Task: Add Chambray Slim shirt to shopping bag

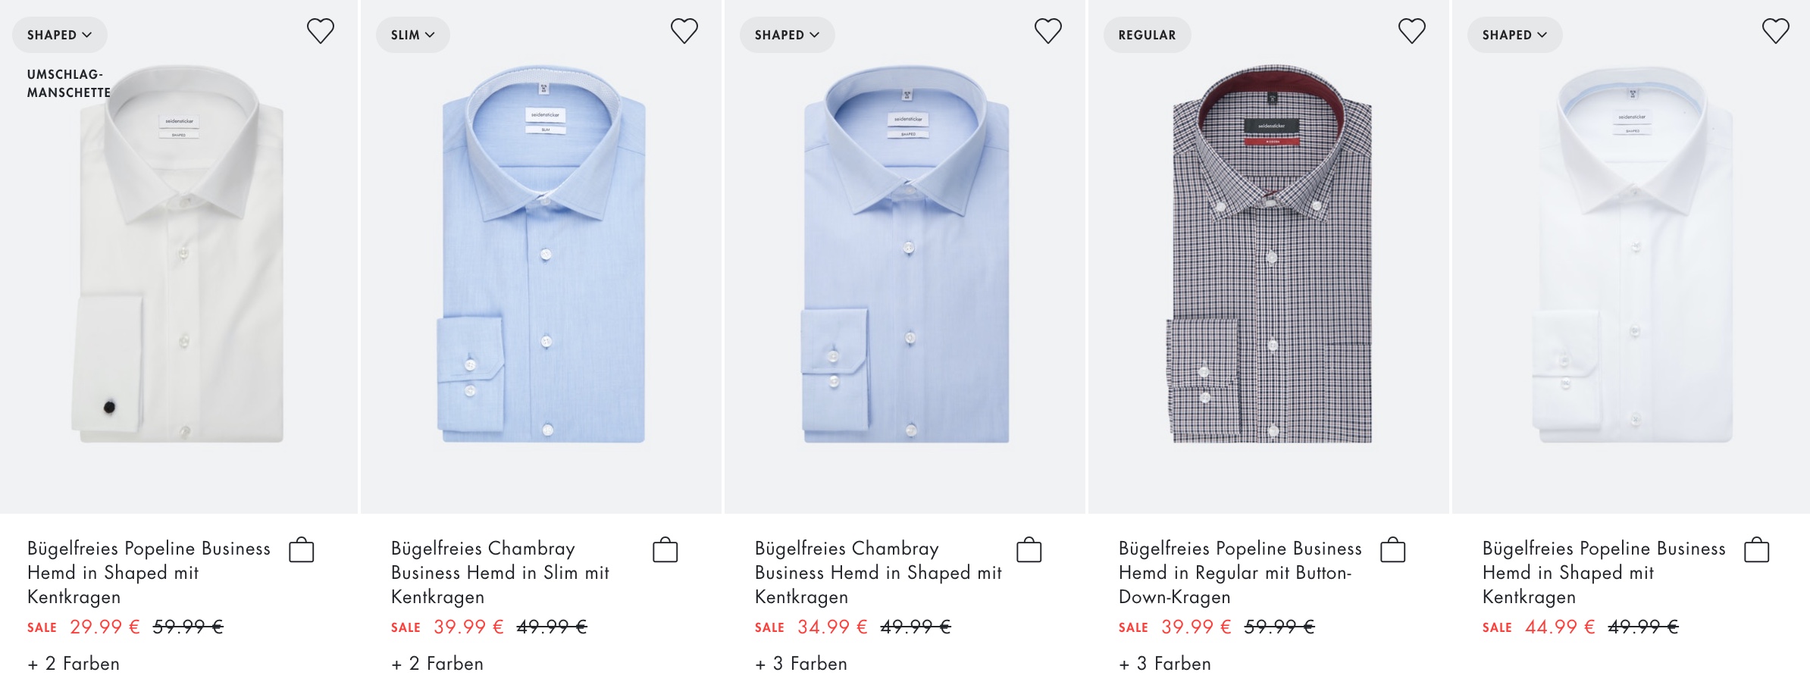Action: [665, 549]
